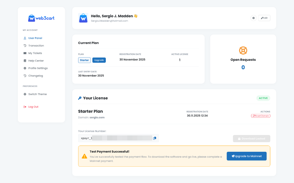
Task: Click the key icon next to Your License
Action: tap(80, 98)
